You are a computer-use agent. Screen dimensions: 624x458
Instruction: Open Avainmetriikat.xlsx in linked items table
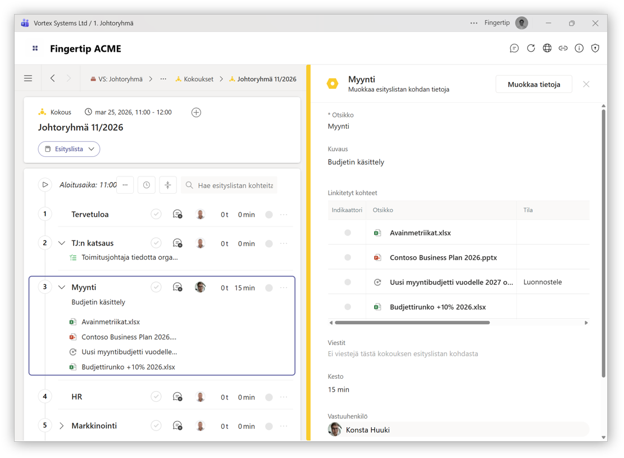coord(420,233)
